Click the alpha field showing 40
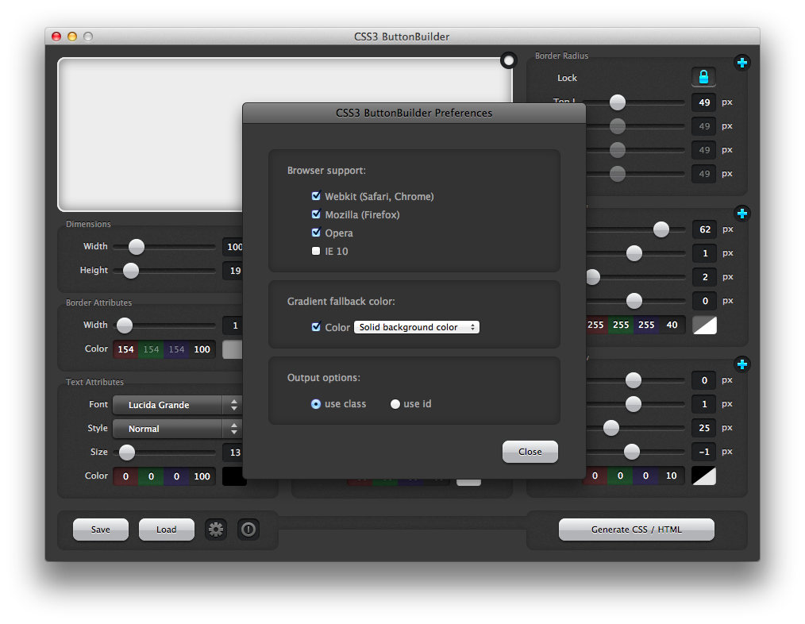Image resolution: width=805 pixels, height=624 pixels. pyautogui.click(x=672, y=325)
